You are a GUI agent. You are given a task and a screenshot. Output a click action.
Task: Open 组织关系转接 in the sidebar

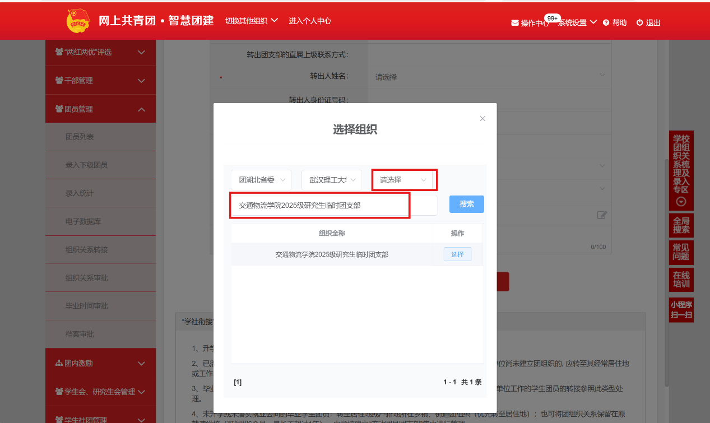point(86,249)
